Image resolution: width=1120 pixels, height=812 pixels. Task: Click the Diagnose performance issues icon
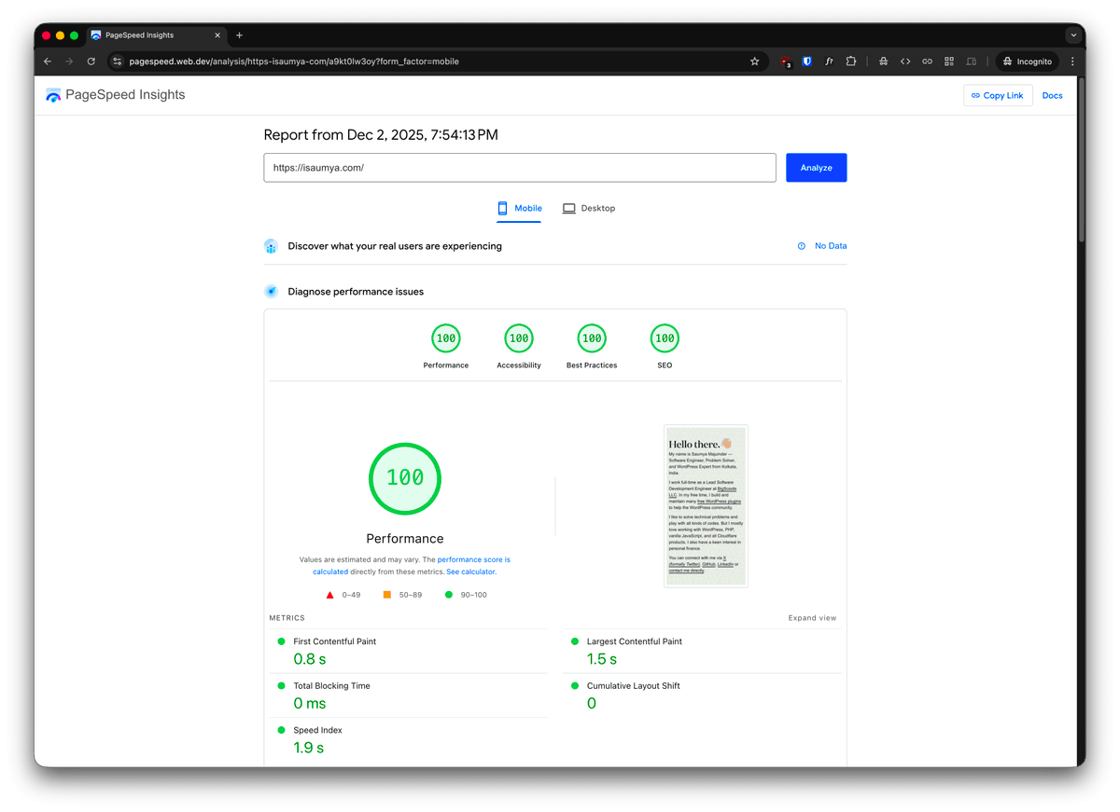(271, 292)
